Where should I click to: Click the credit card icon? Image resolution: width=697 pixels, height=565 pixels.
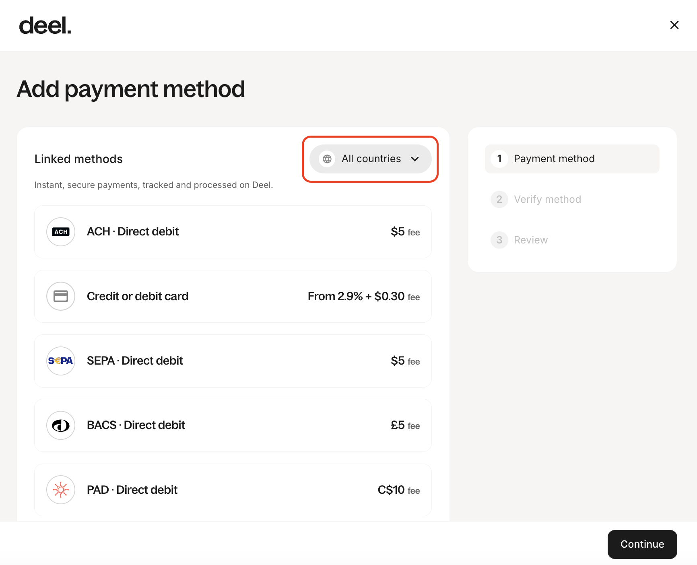pos(61,296)
